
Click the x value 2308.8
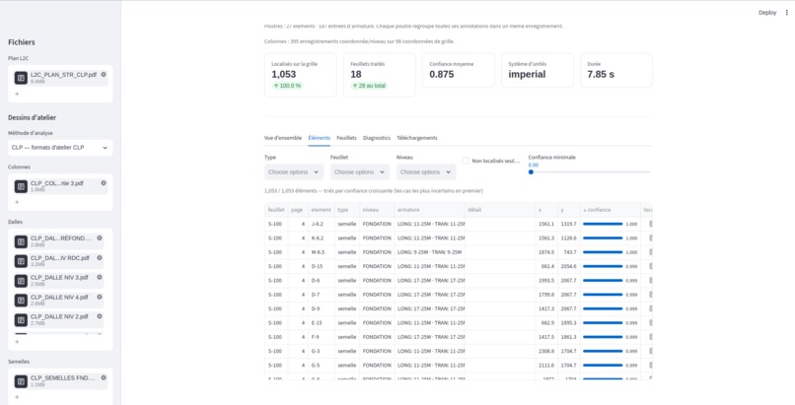point(546,352)
